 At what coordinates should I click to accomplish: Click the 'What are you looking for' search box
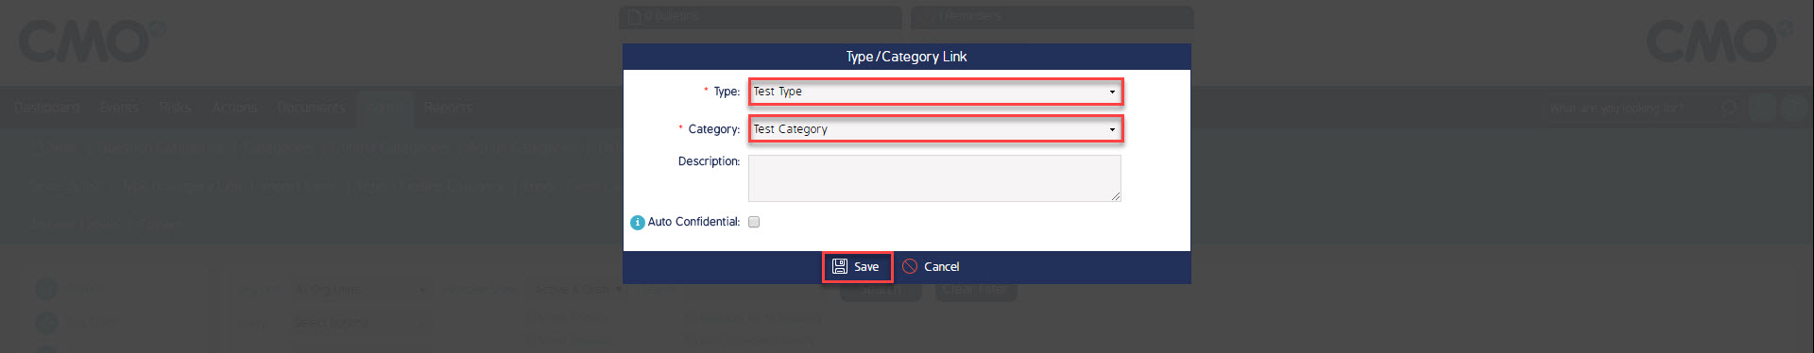[x=1616, y=109]
